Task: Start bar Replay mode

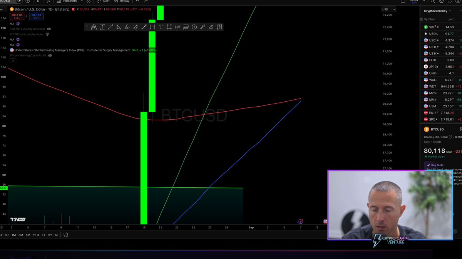Action: (122, 1)
